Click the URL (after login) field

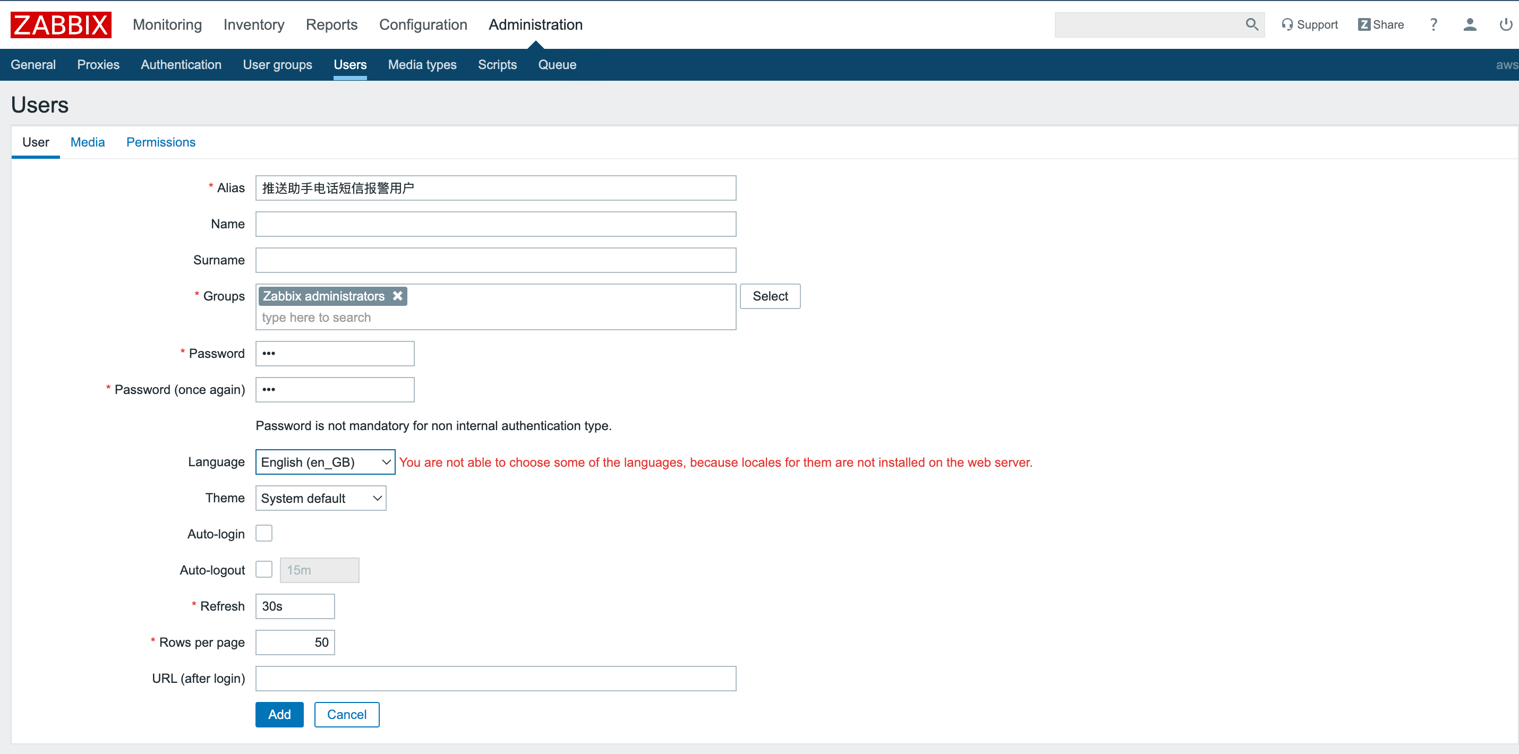tap(496, 678)
